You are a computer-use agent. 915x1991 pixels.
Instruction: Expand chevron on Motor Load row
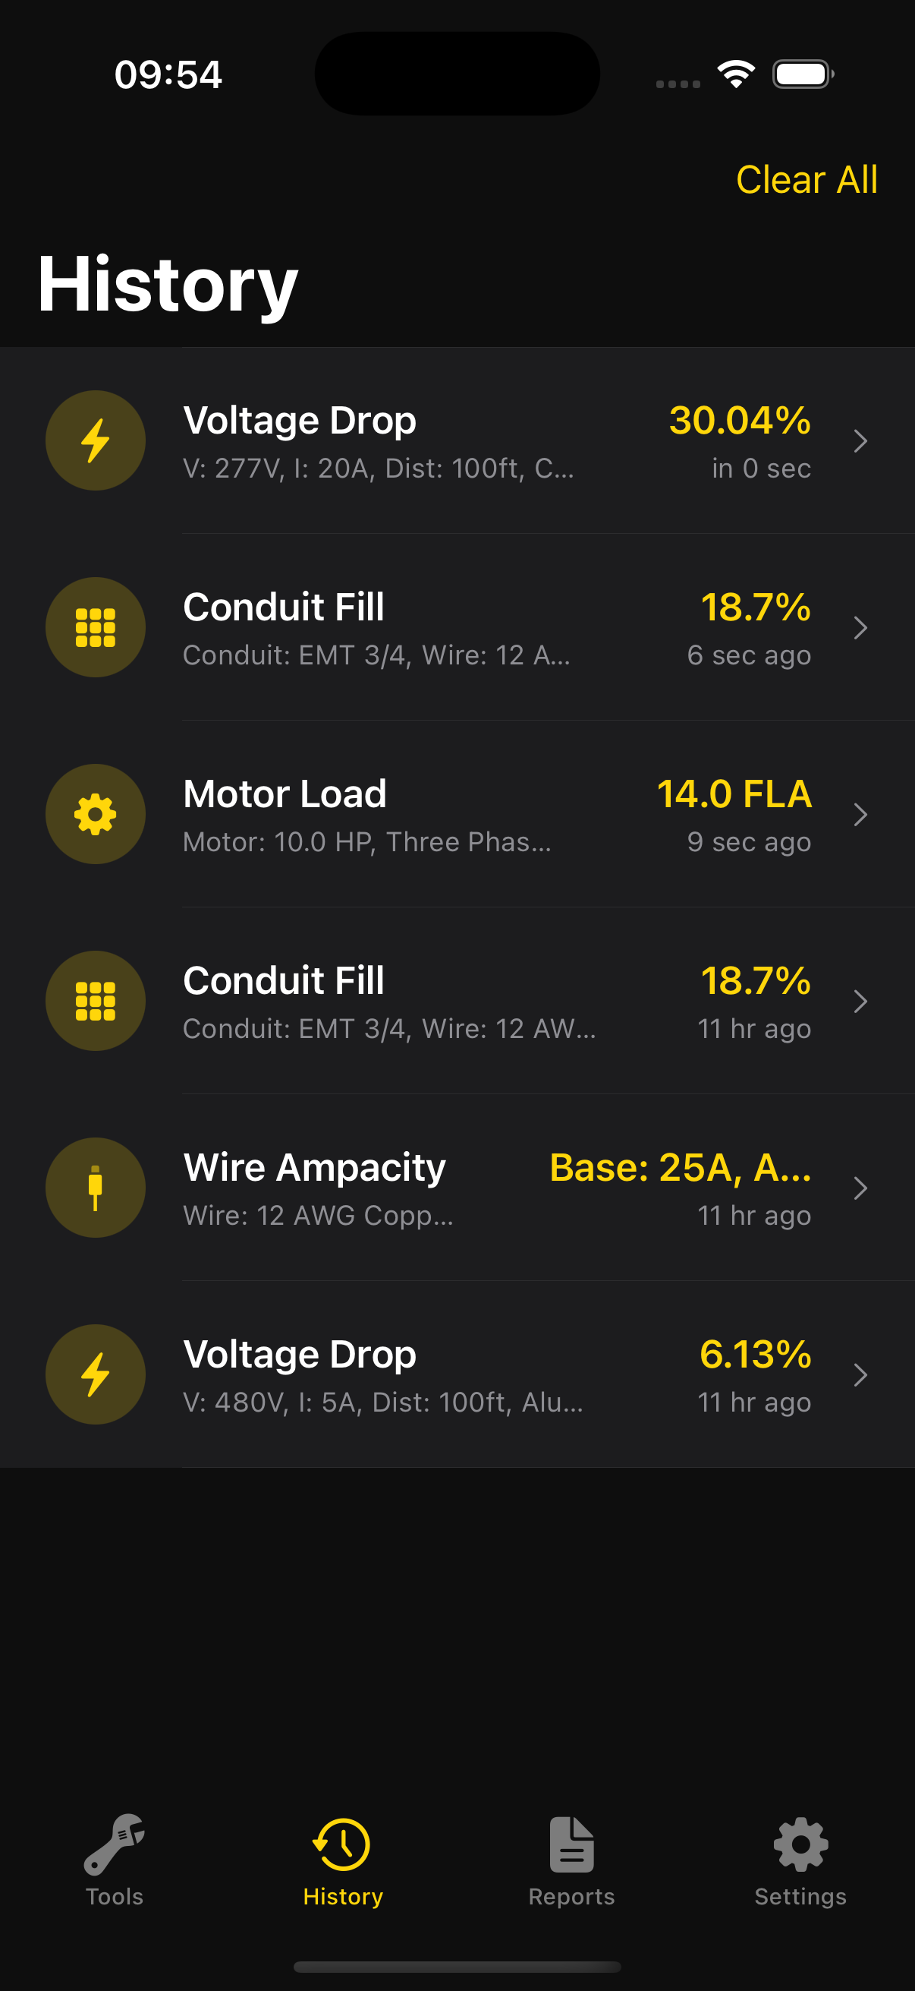coord(860,815)
